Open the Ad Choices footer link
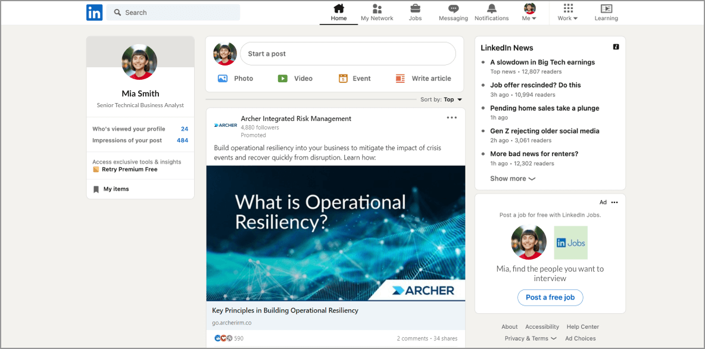 (581, 338)
